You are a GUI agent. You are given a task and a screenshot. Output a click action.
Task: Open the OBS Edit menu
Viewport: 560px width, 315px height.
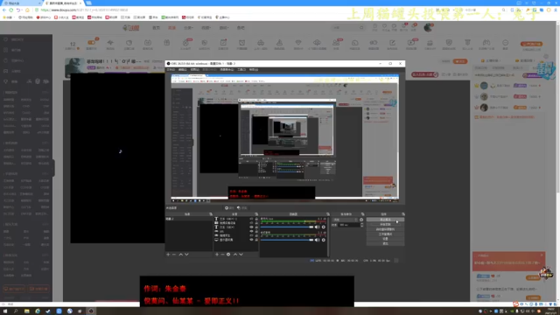(183, 70)
